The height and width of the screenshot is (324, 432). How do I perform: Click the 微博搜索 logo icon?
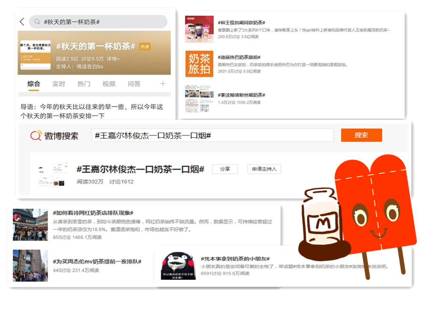pyautogui.click(x=36, y=135)
